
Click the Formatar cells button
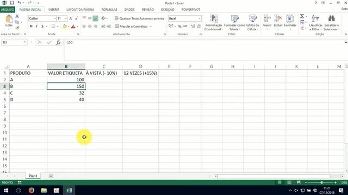[290, 23]
